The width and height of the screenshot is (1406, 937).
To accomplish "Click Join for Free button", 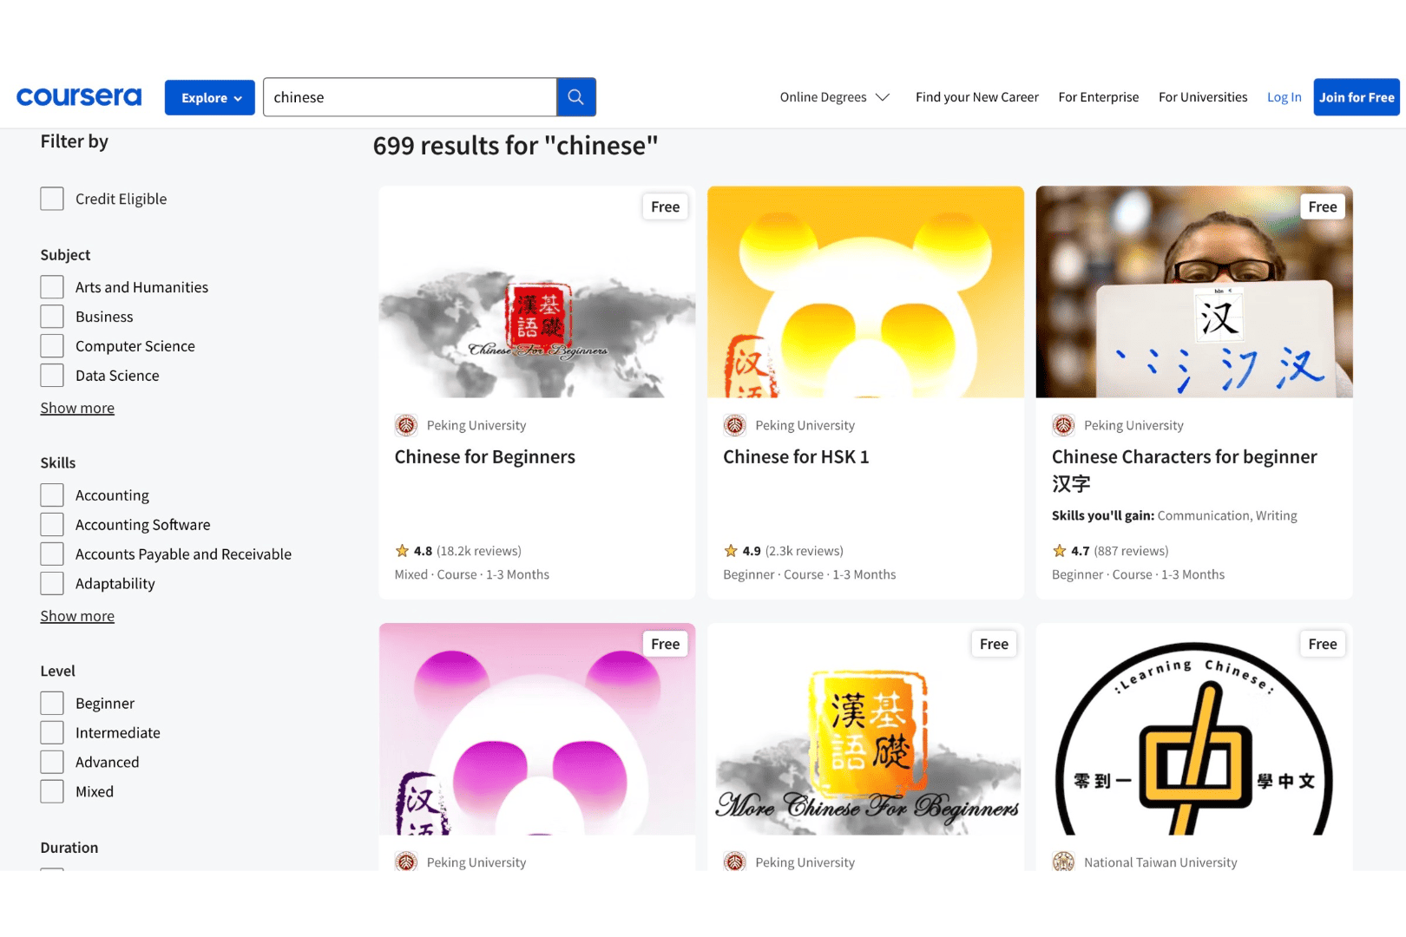I will (x=1357, y=97).
